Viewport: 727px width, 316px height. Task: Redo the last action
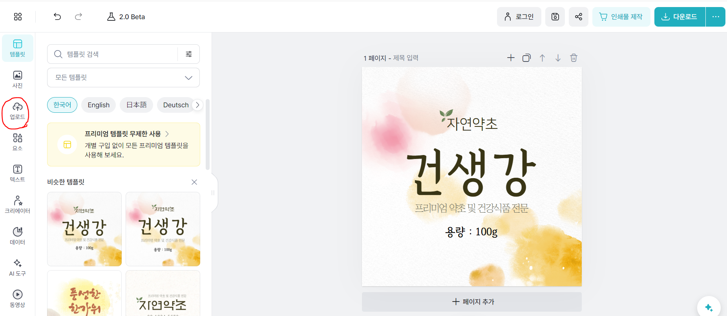(x=79, y=16)
